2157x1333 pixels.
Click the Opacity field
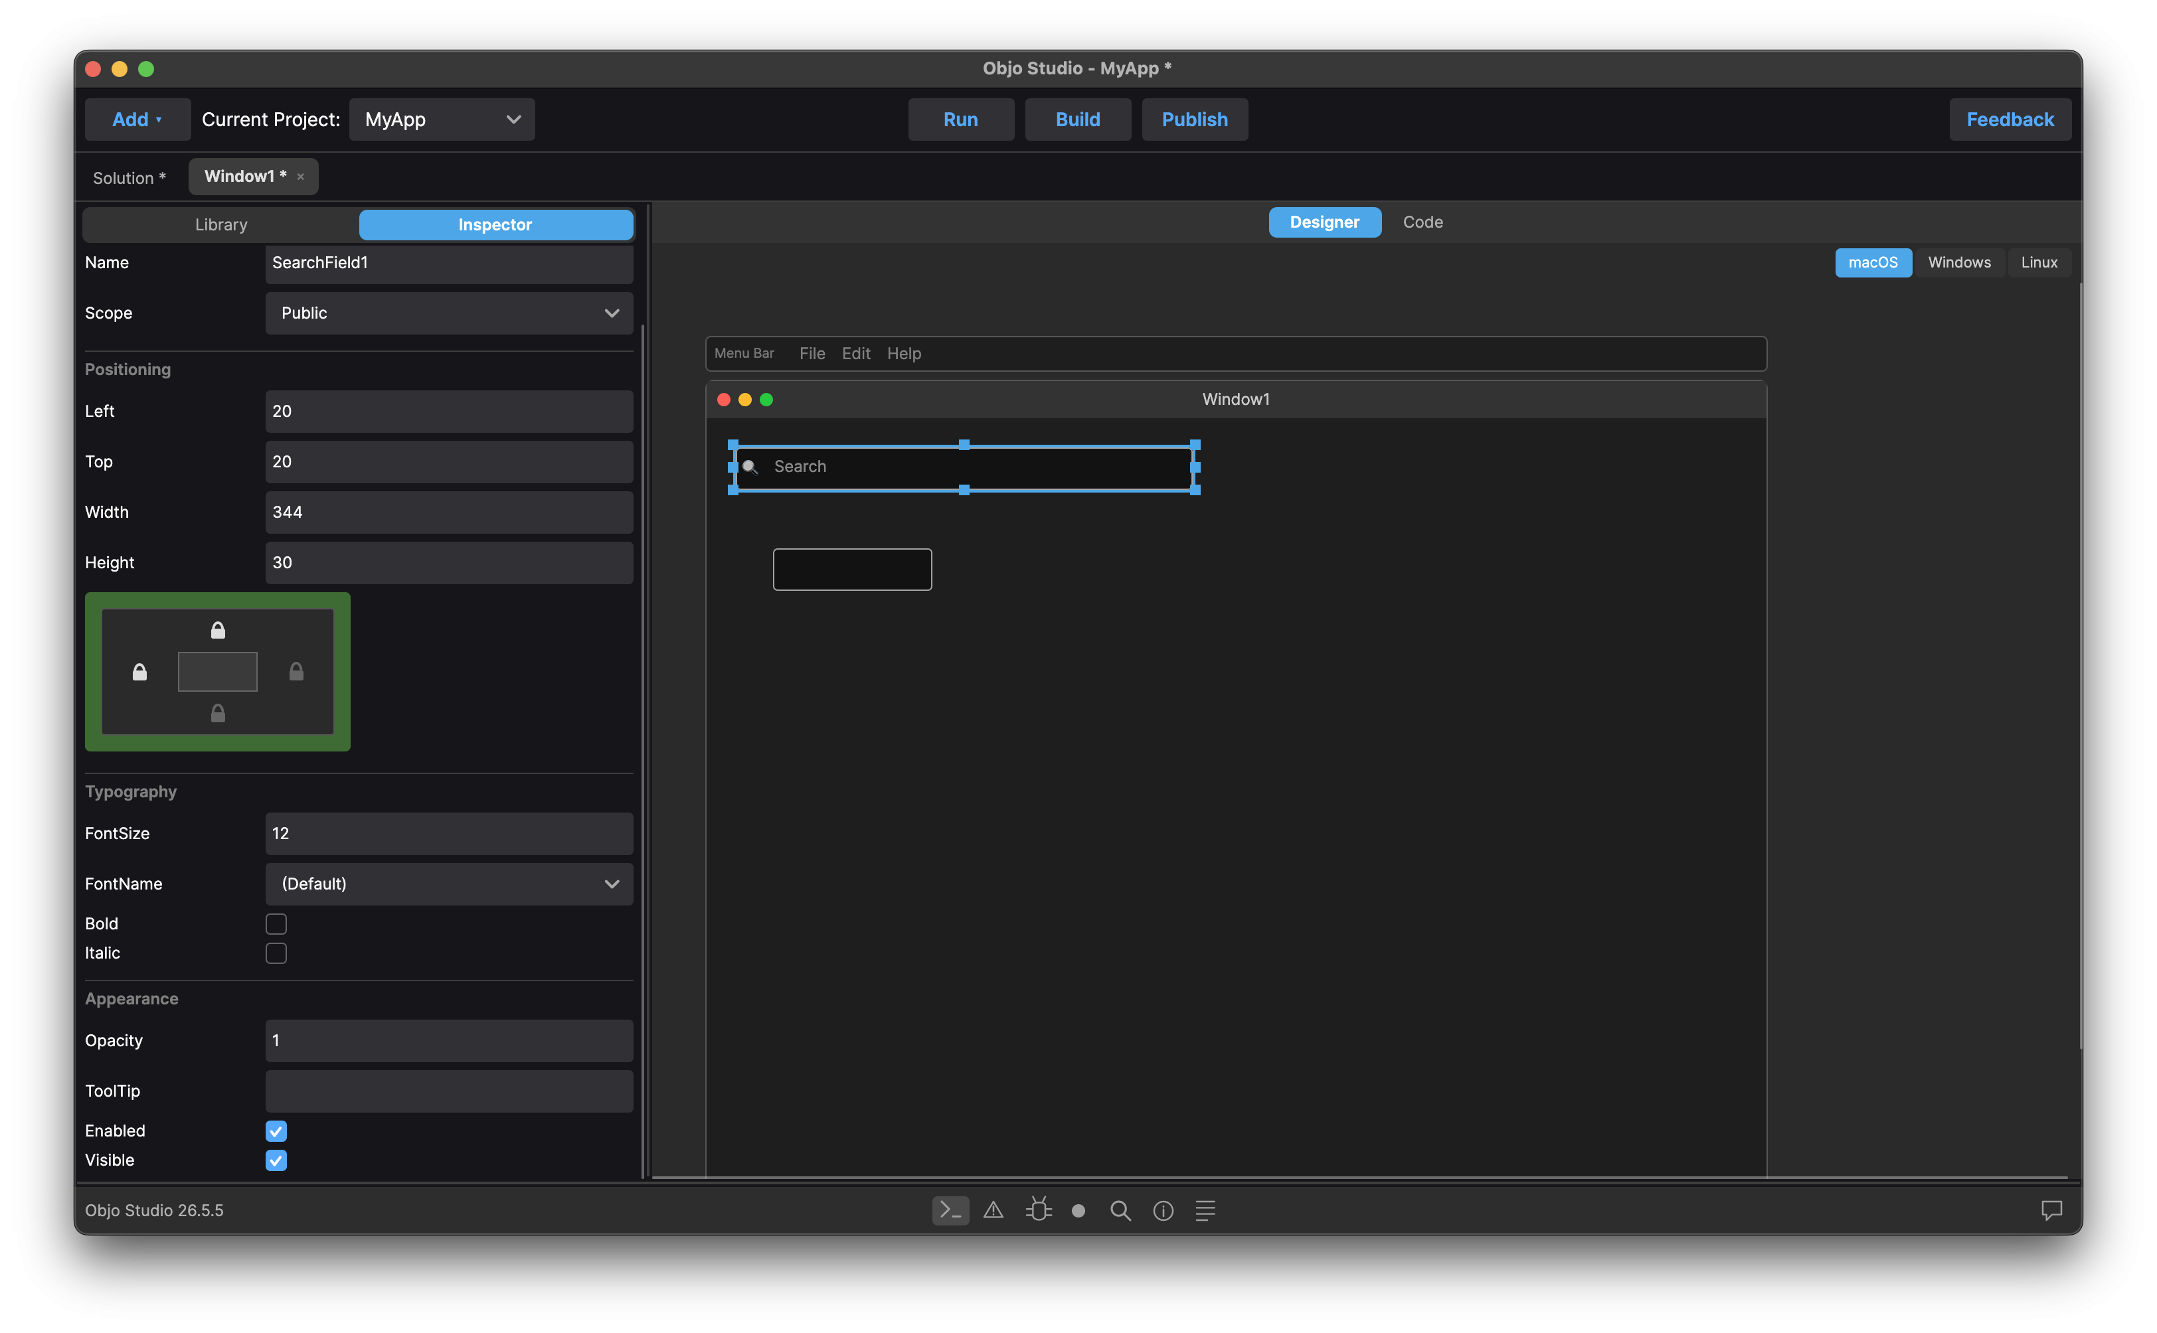point(449,1040)
